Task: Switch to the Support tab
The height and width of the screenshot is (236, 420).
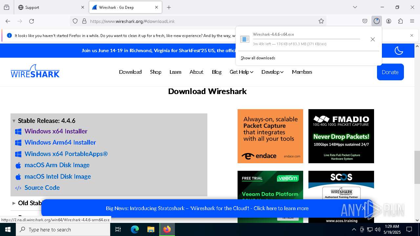Action: tap(51, 7)
